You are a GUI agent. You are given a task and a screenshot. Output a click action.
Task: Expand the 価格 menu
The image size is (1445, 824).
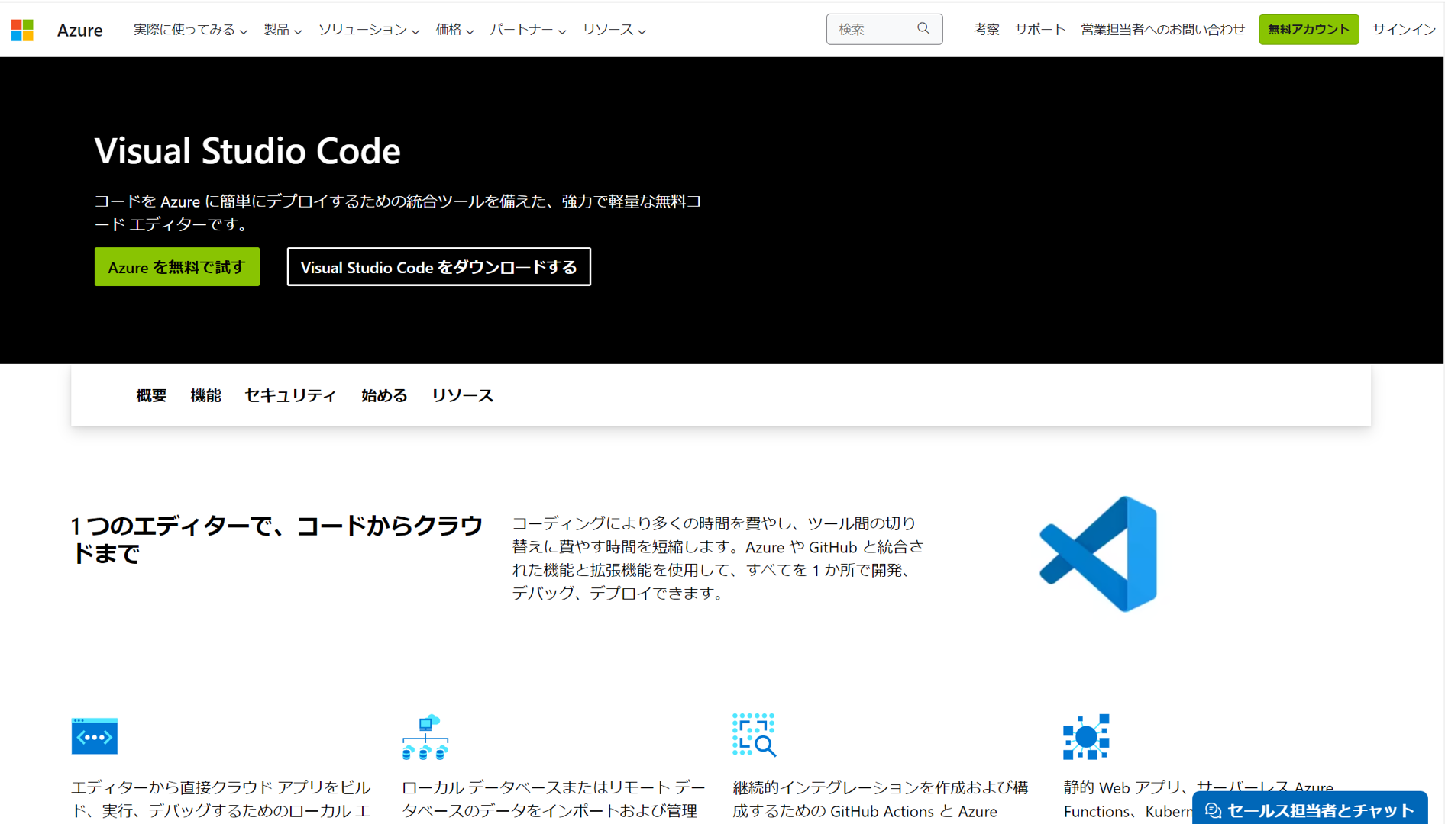point(454,30)
